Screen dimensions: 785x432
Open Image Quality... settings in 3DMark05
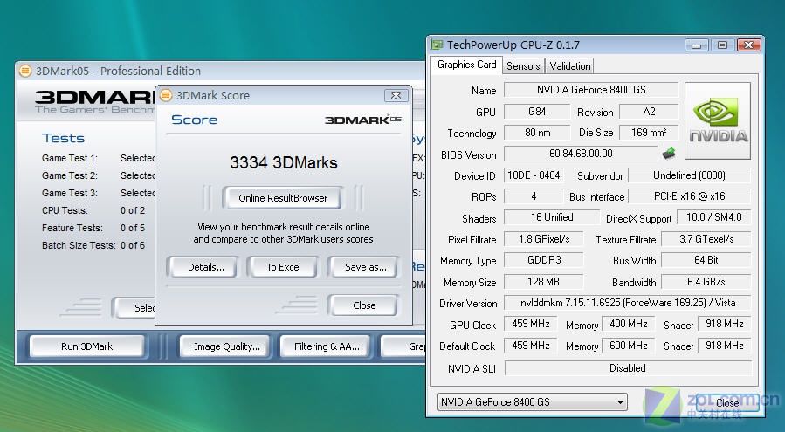point(226,346)
